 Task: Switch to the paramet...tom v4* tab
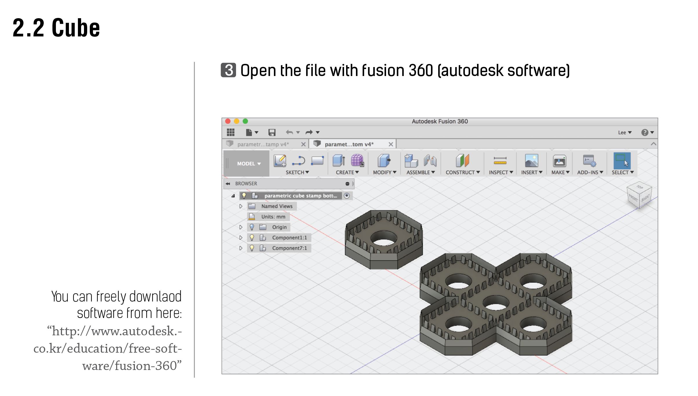click(349, 144)
